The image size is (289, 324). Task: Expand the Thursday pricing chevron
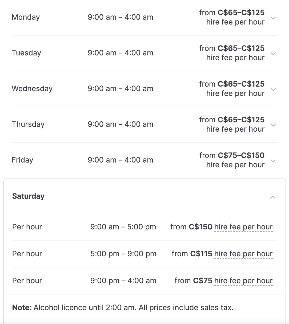(x=273, y=125)
